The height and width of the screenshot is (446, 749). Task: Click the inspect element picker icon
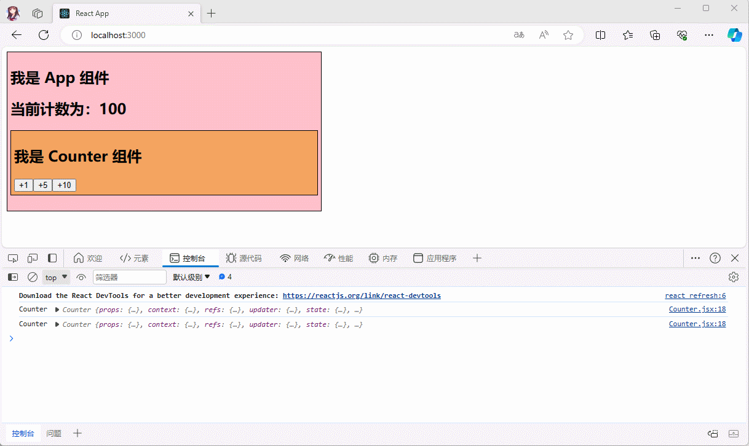coord(13,259)
